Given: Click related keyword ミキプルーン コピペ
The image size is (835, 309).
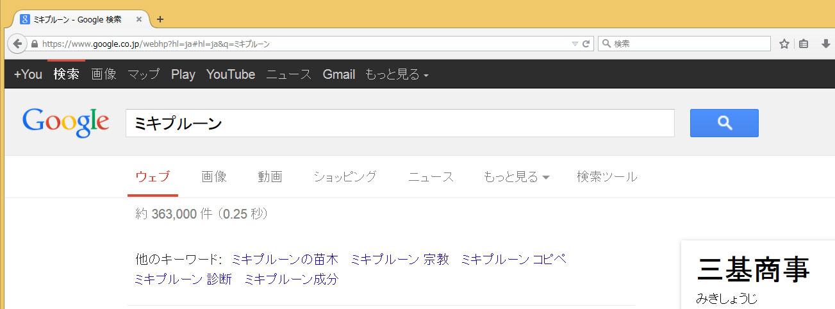Looking at the screenshot, I should click(514, 260).
